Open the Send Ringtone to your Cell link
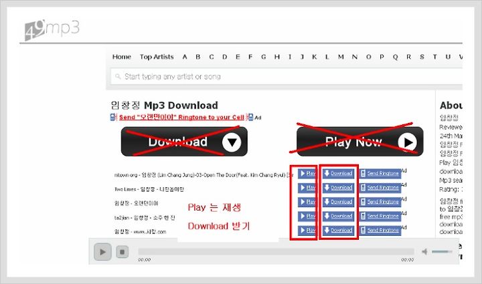 coord(181,117)
